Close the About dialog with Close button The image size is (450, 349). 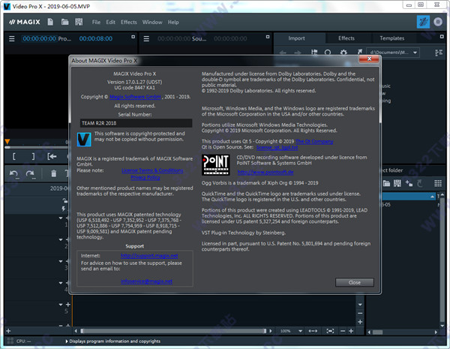tap(355, 282)
